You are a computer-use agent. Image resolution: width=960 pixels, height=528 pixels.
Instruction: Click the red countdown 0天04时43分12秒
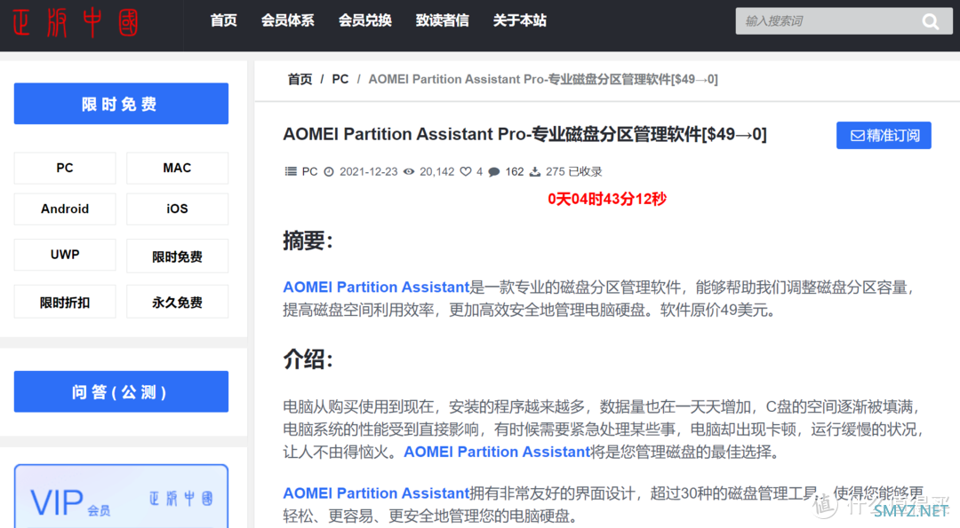(607, 200)
